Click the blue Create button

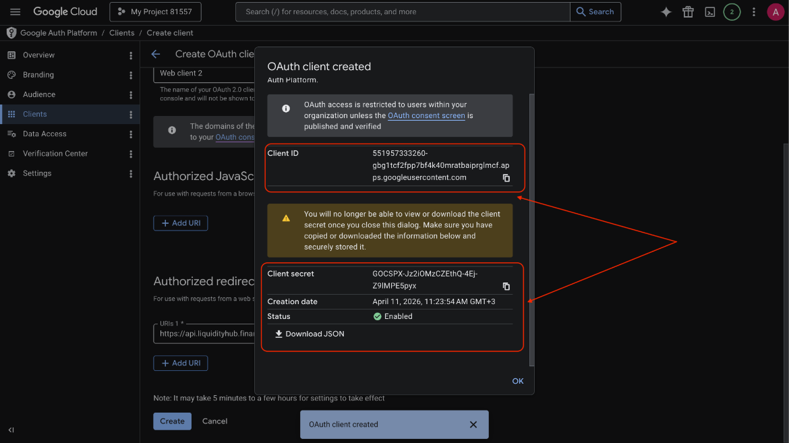tap(172, 421)
